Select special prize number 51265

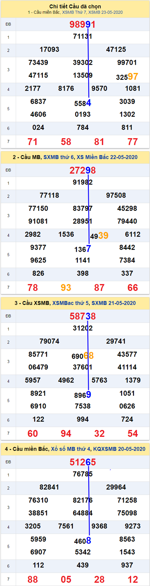(82, 462)
